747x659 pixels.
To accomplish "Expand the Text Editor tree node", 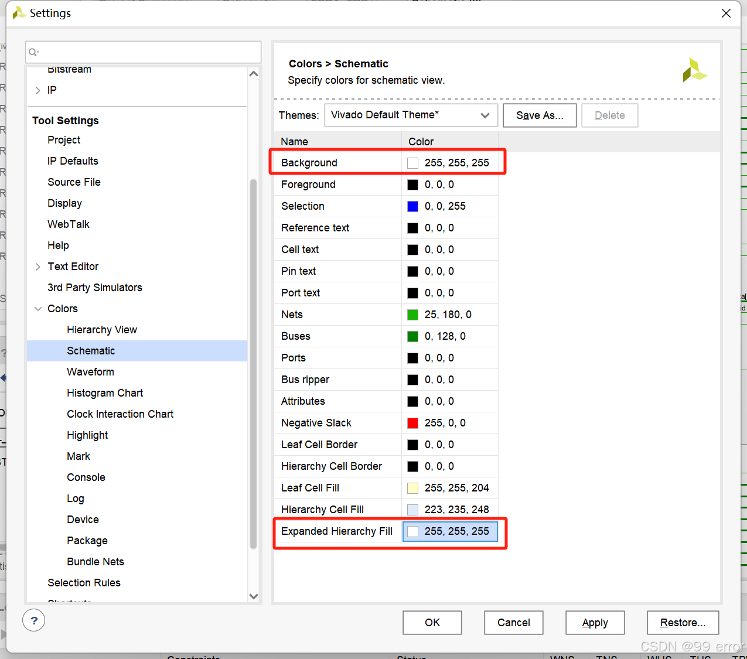I will [x=38, y=267].
